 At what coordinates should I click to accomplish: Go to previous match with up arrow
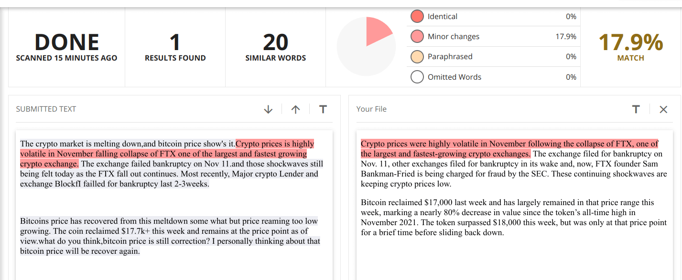click(296, 109)
